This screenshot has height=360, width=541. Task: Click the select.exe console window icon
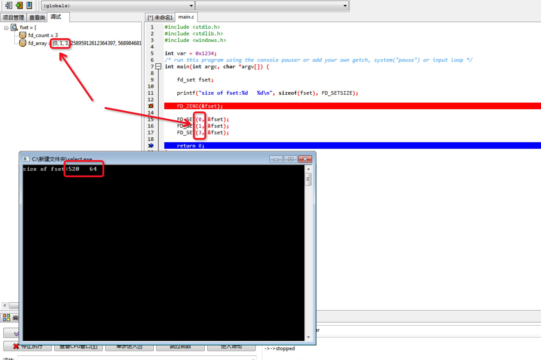(26, 159)
